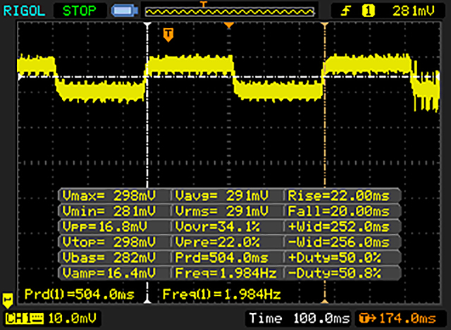451x330 pixels.
Task: Click the waveform memory overview bar
Action: click(x=230, y=12)
